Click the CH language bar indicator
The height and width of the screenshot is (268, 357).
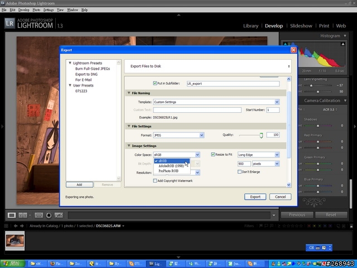(311, 248)
